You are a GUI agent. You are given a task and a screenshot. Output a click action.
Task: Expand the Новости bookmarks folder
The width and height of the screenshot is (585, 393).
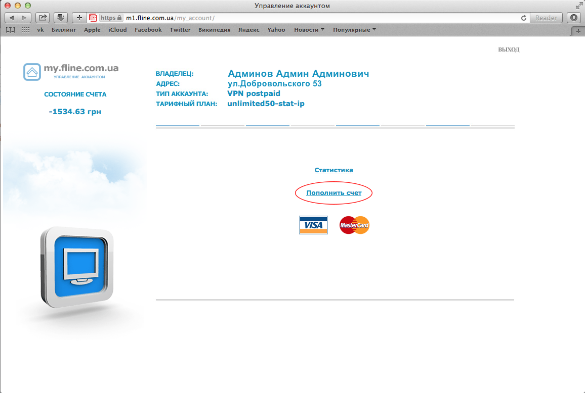pos(309,30)
